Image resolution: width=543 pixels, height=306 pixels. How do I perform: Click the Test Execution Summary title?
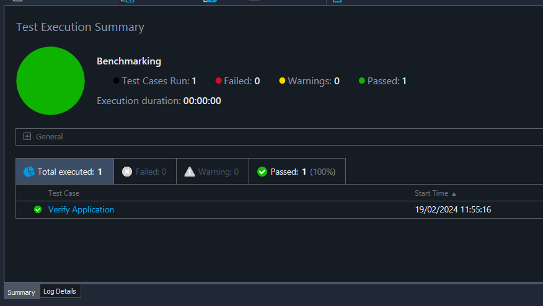[81, 27]
